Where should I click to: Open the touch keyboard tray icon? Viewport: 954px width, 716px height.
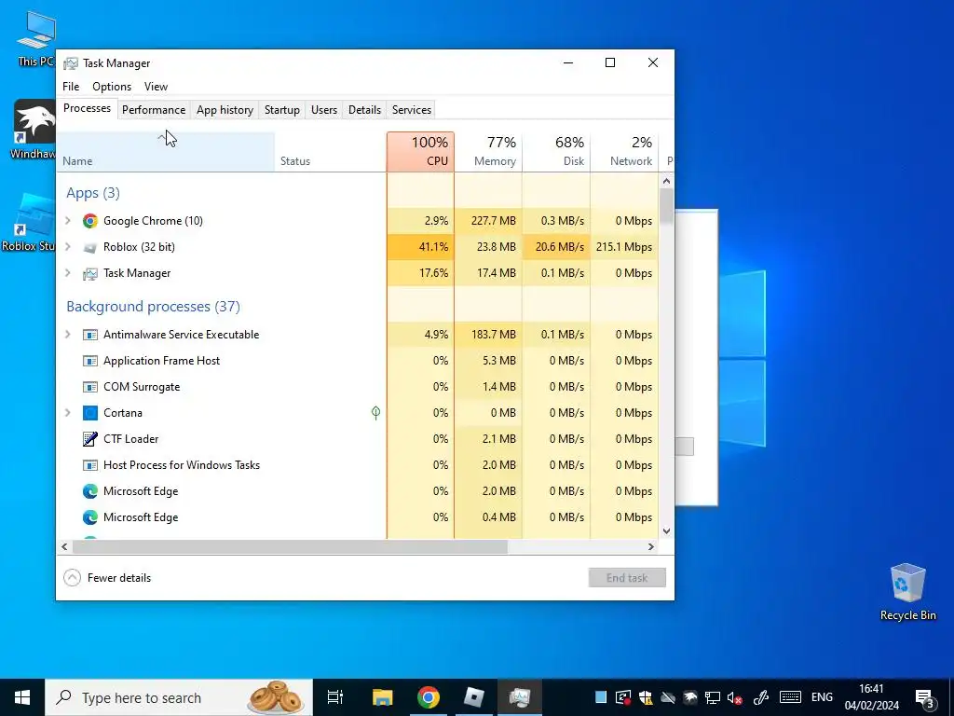(790, 697)
